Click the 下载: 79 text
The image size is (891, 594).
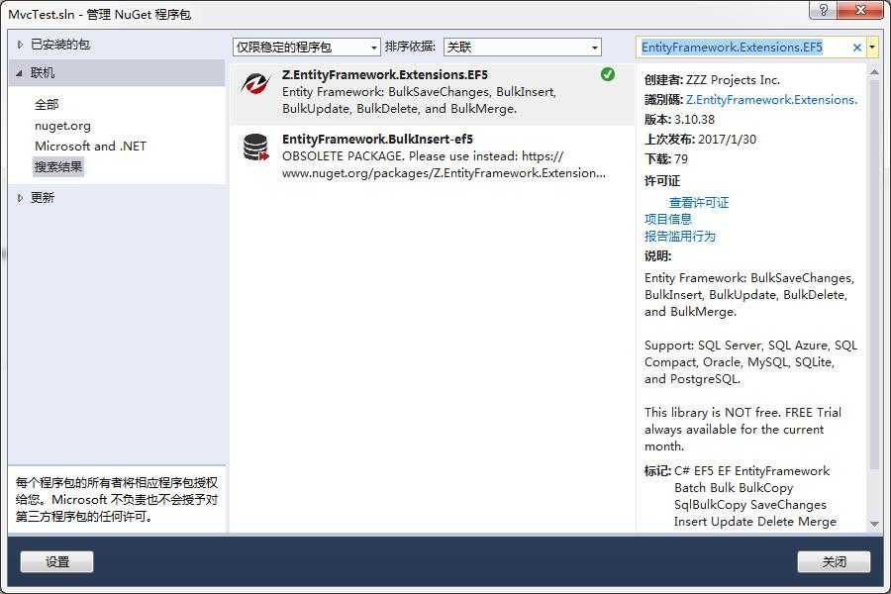(x=666, y=159)
